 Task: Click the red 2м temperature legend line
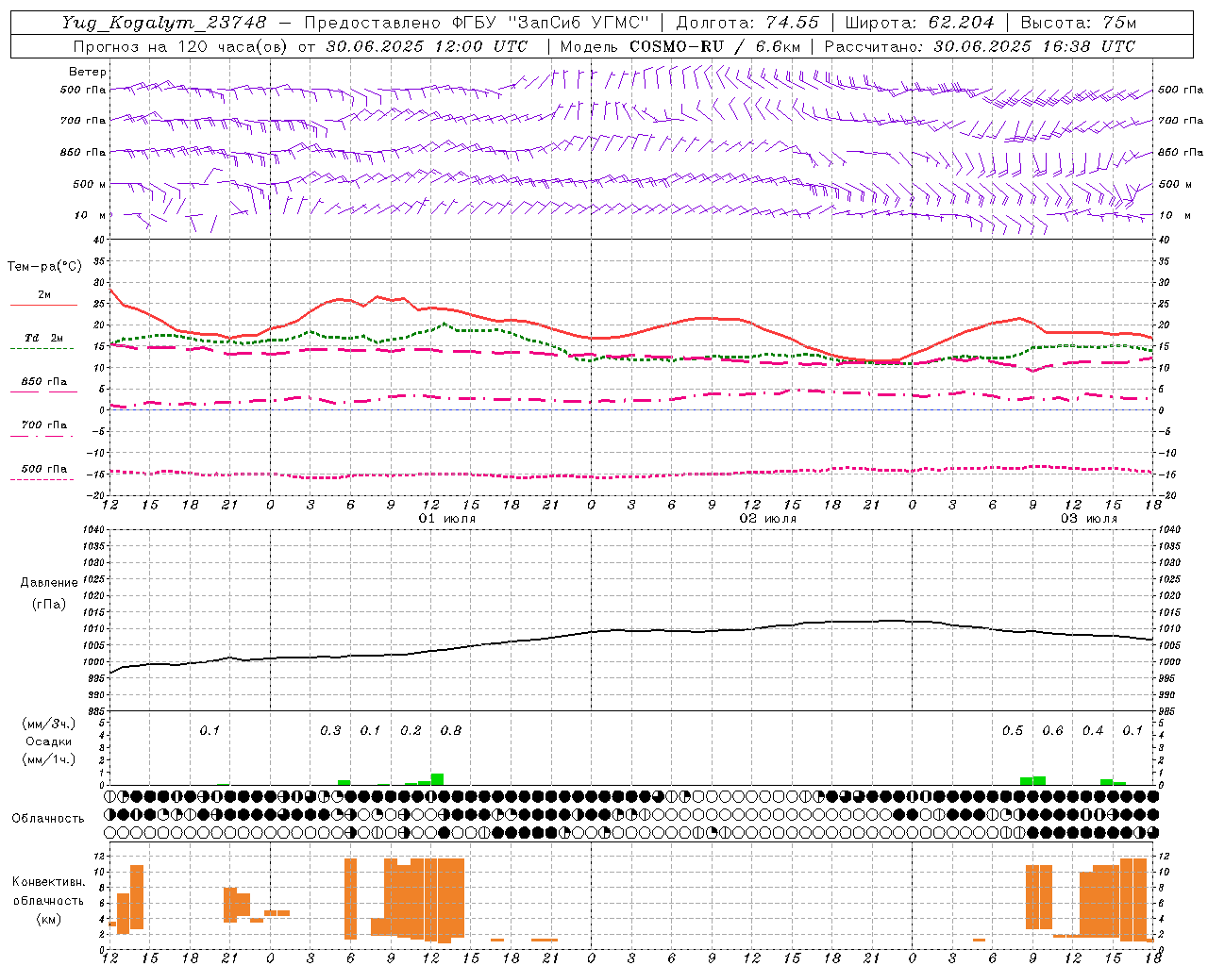pos(43,305)
